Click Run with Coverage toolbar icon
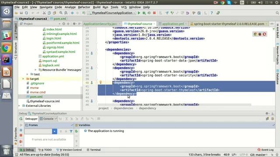Image resolution: width=280 pixels, height=157 pixels. (149, 13)
